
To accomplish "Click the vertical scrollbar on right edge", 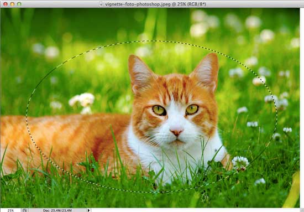I will 302,108.
